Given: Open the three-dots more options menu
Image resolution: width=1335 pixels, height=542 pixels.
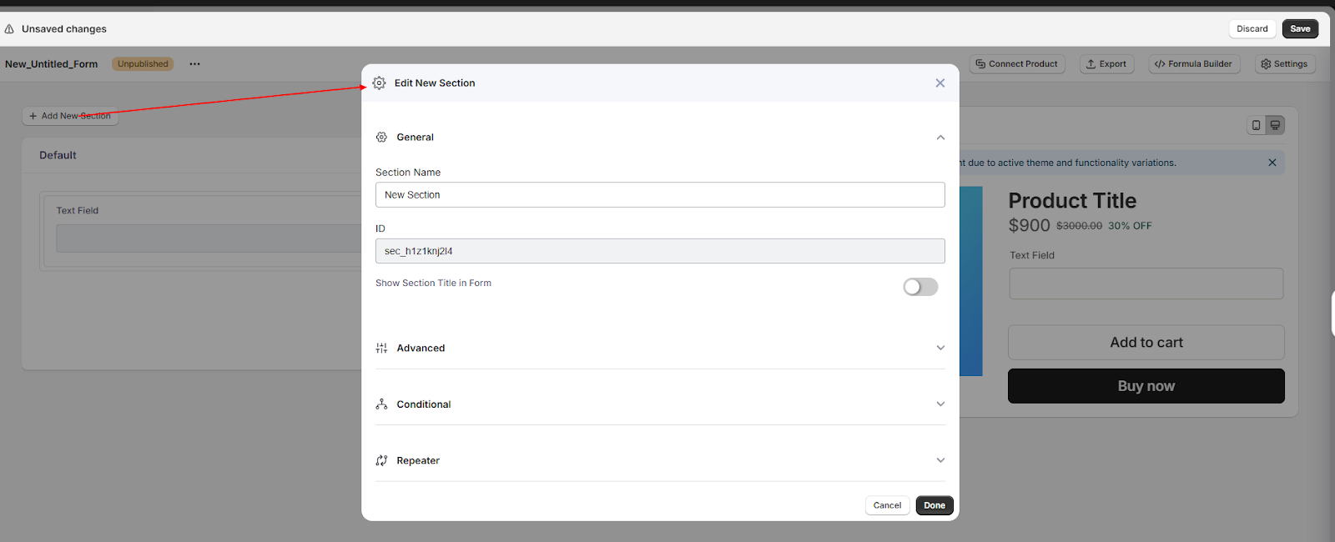Looking at the screenshot, I should point(194,64).
